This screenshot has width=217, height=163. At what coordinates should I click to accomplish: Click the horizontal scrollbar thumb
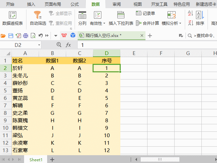(x=160, y=159)
